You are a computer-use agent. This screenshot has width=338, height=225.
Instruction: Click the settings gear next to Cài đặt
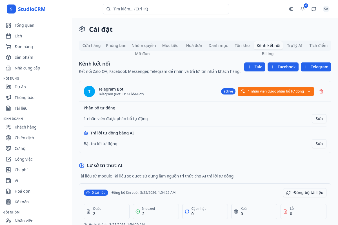tap(82, 29)
